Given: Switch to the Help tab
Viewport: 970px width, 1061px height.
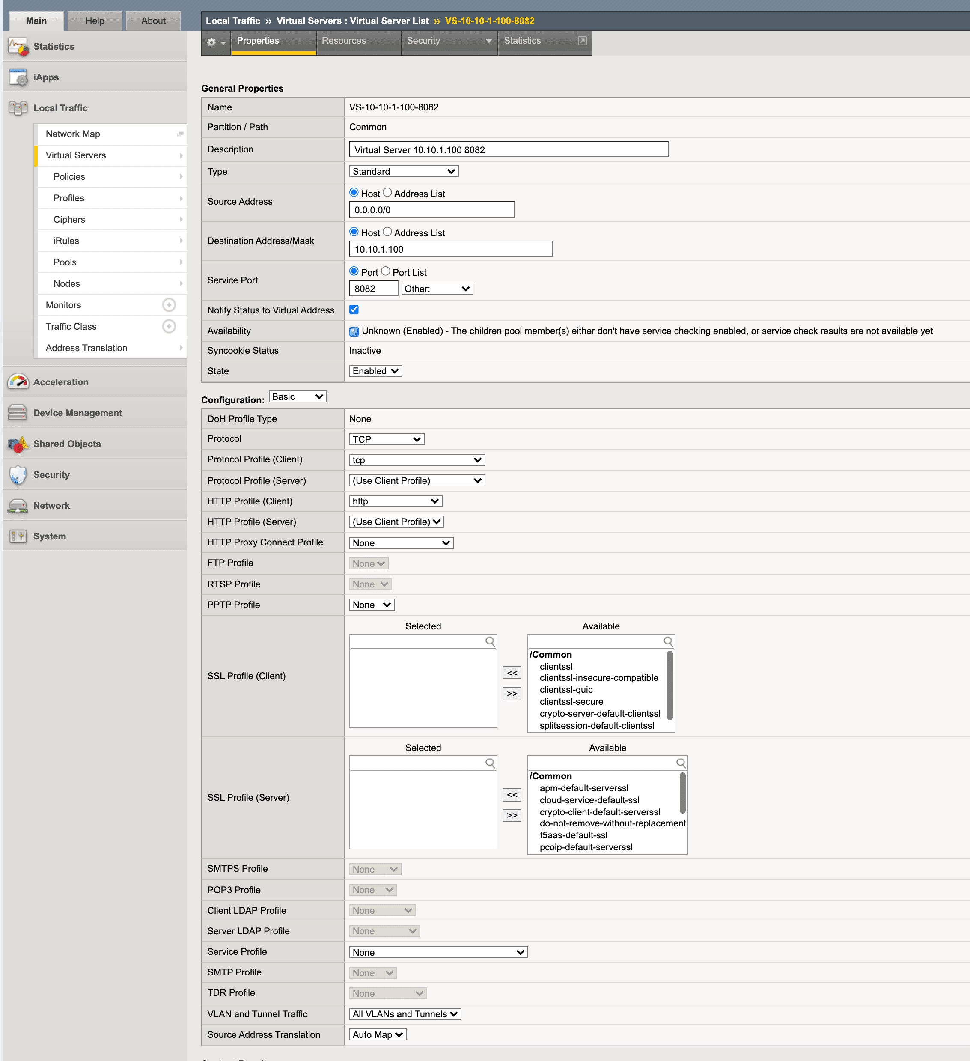Looking at the screenshot, I should tap(95, 21).
